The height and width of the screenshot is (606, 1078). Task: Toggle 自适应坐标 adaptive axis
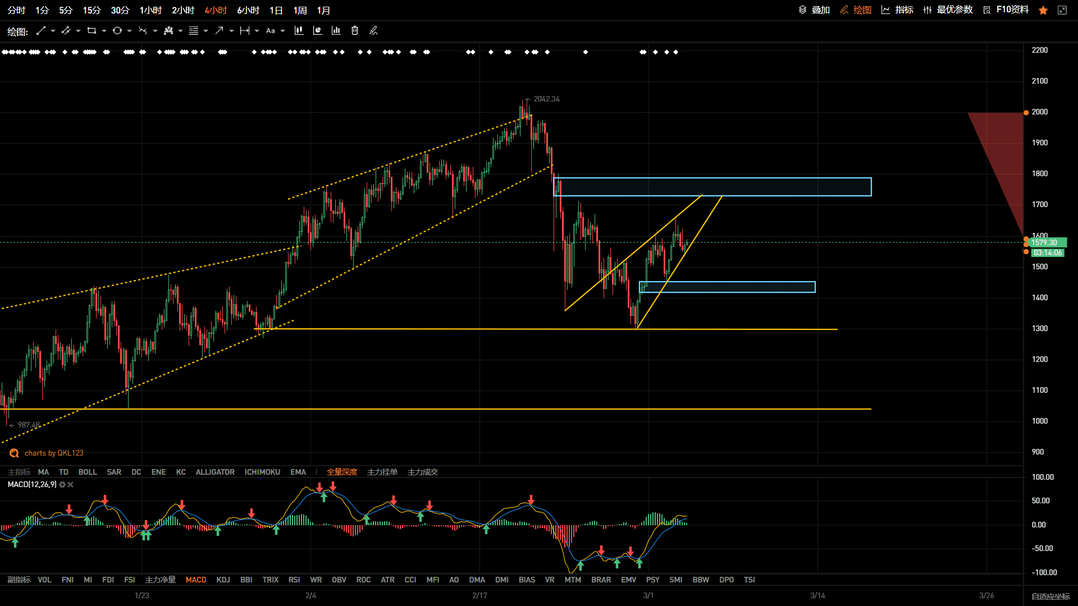coord(1050,596)
